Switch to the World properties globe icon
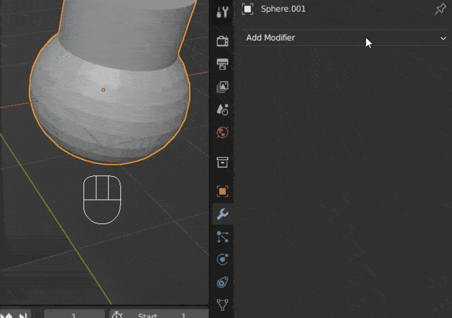This screenshot has width=452, height=318. pyautogui.click(x=222, y=133)
